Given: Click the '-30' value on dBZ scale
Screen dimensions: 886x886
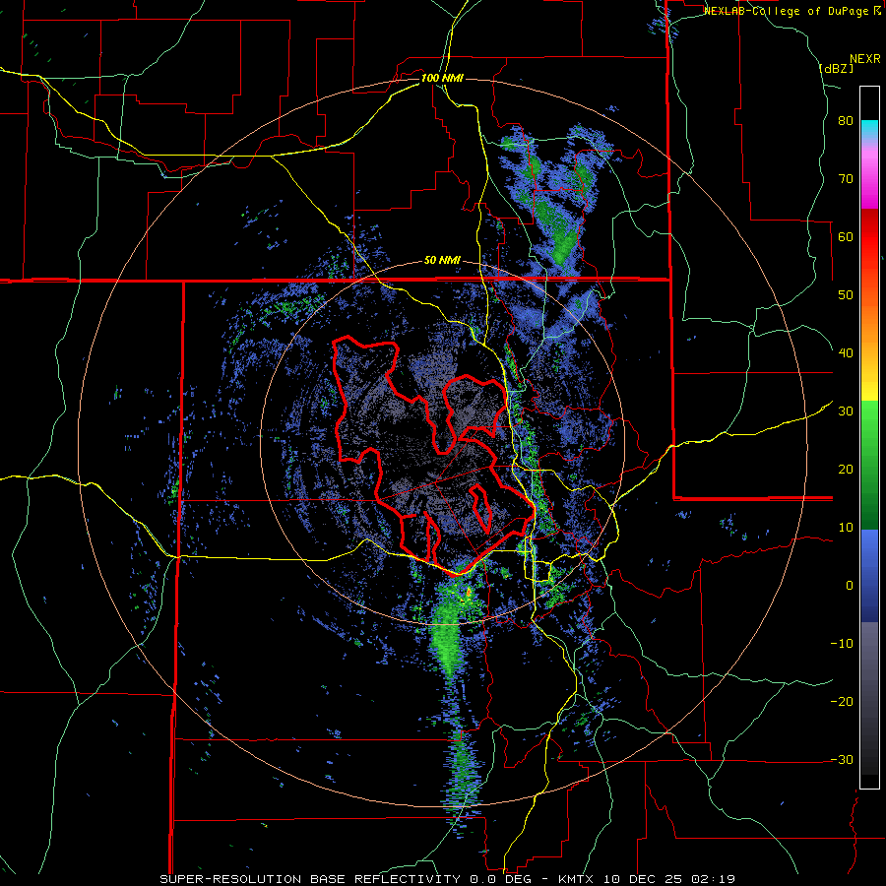Looking at the screenshot, I should (x=842, y=759).
